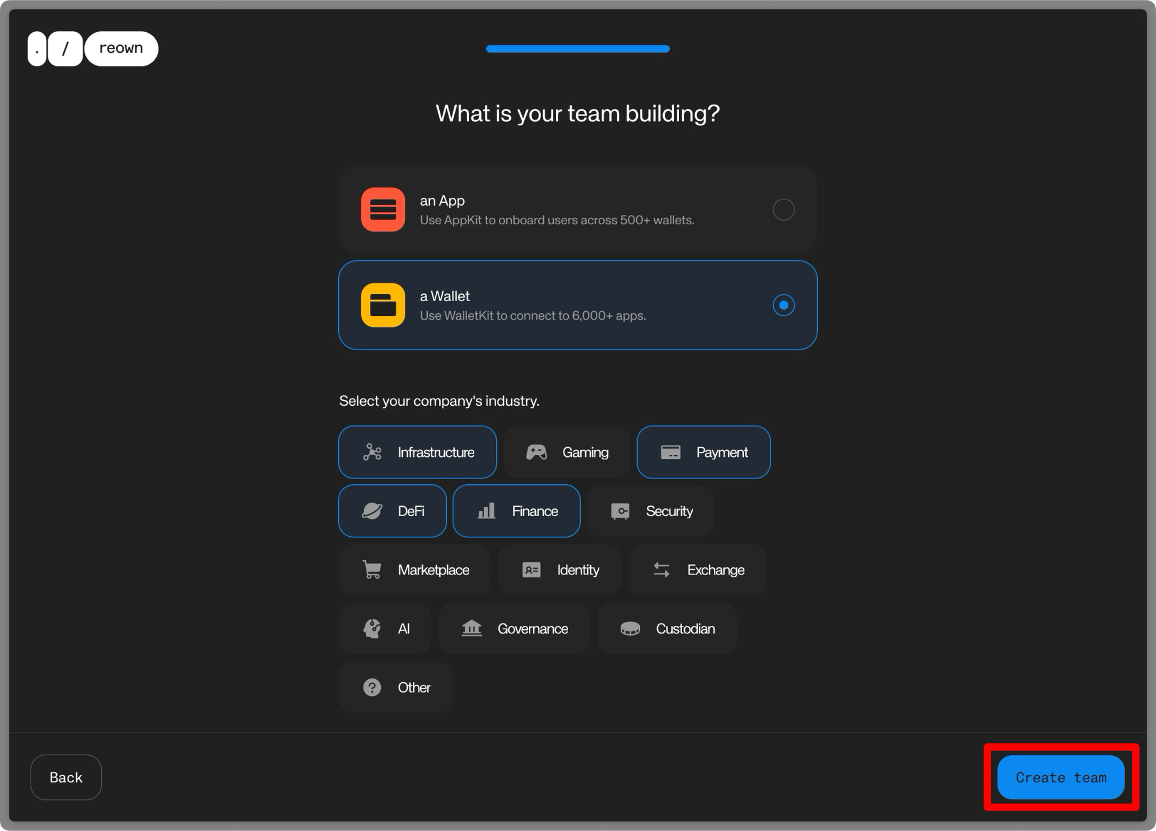Click the Finance bar chart icon

486,511
